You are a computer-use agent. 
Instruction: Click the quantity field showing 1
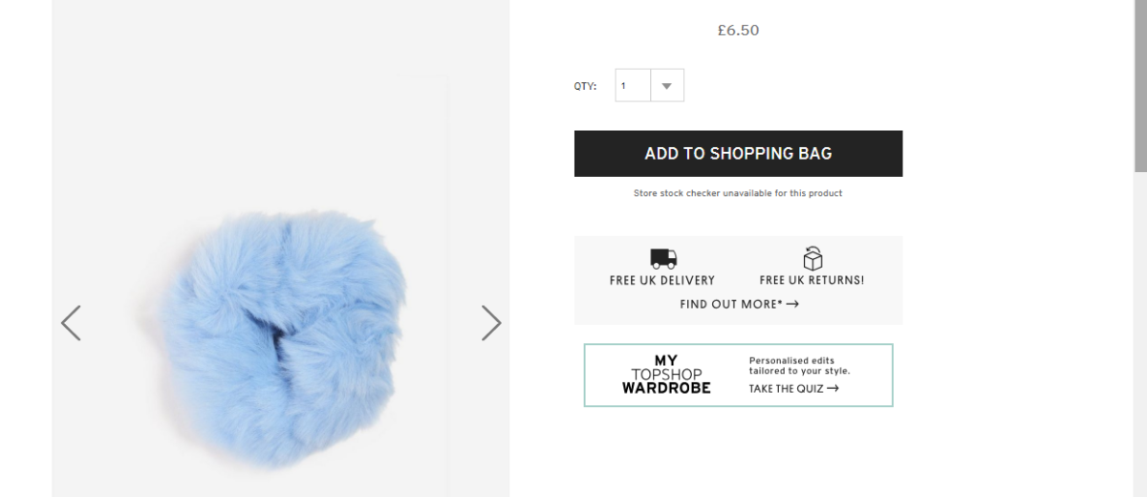[633, 86]
